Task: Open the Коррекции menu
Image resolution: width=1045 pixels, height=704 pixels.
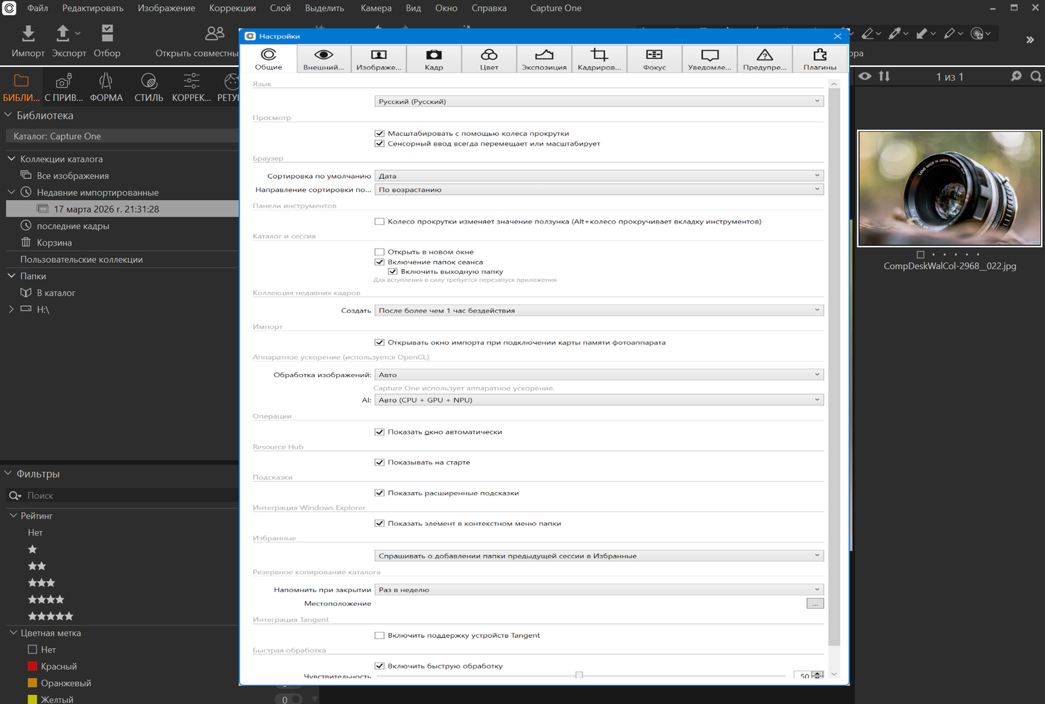Action: pos(232,8)
